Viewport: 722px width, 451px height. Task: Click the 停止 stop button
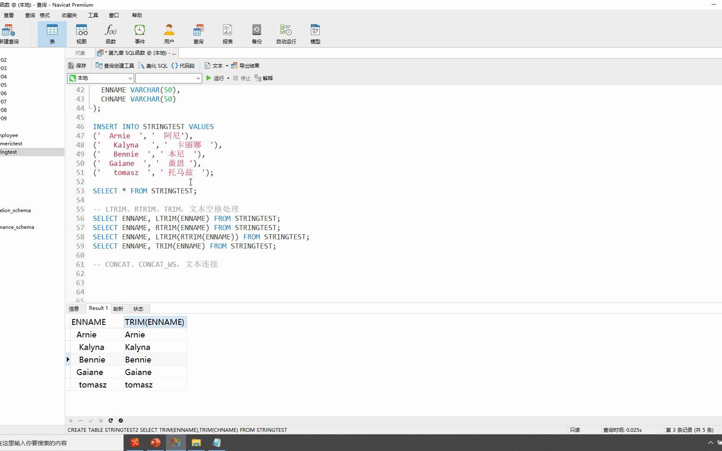click(242, 78)
